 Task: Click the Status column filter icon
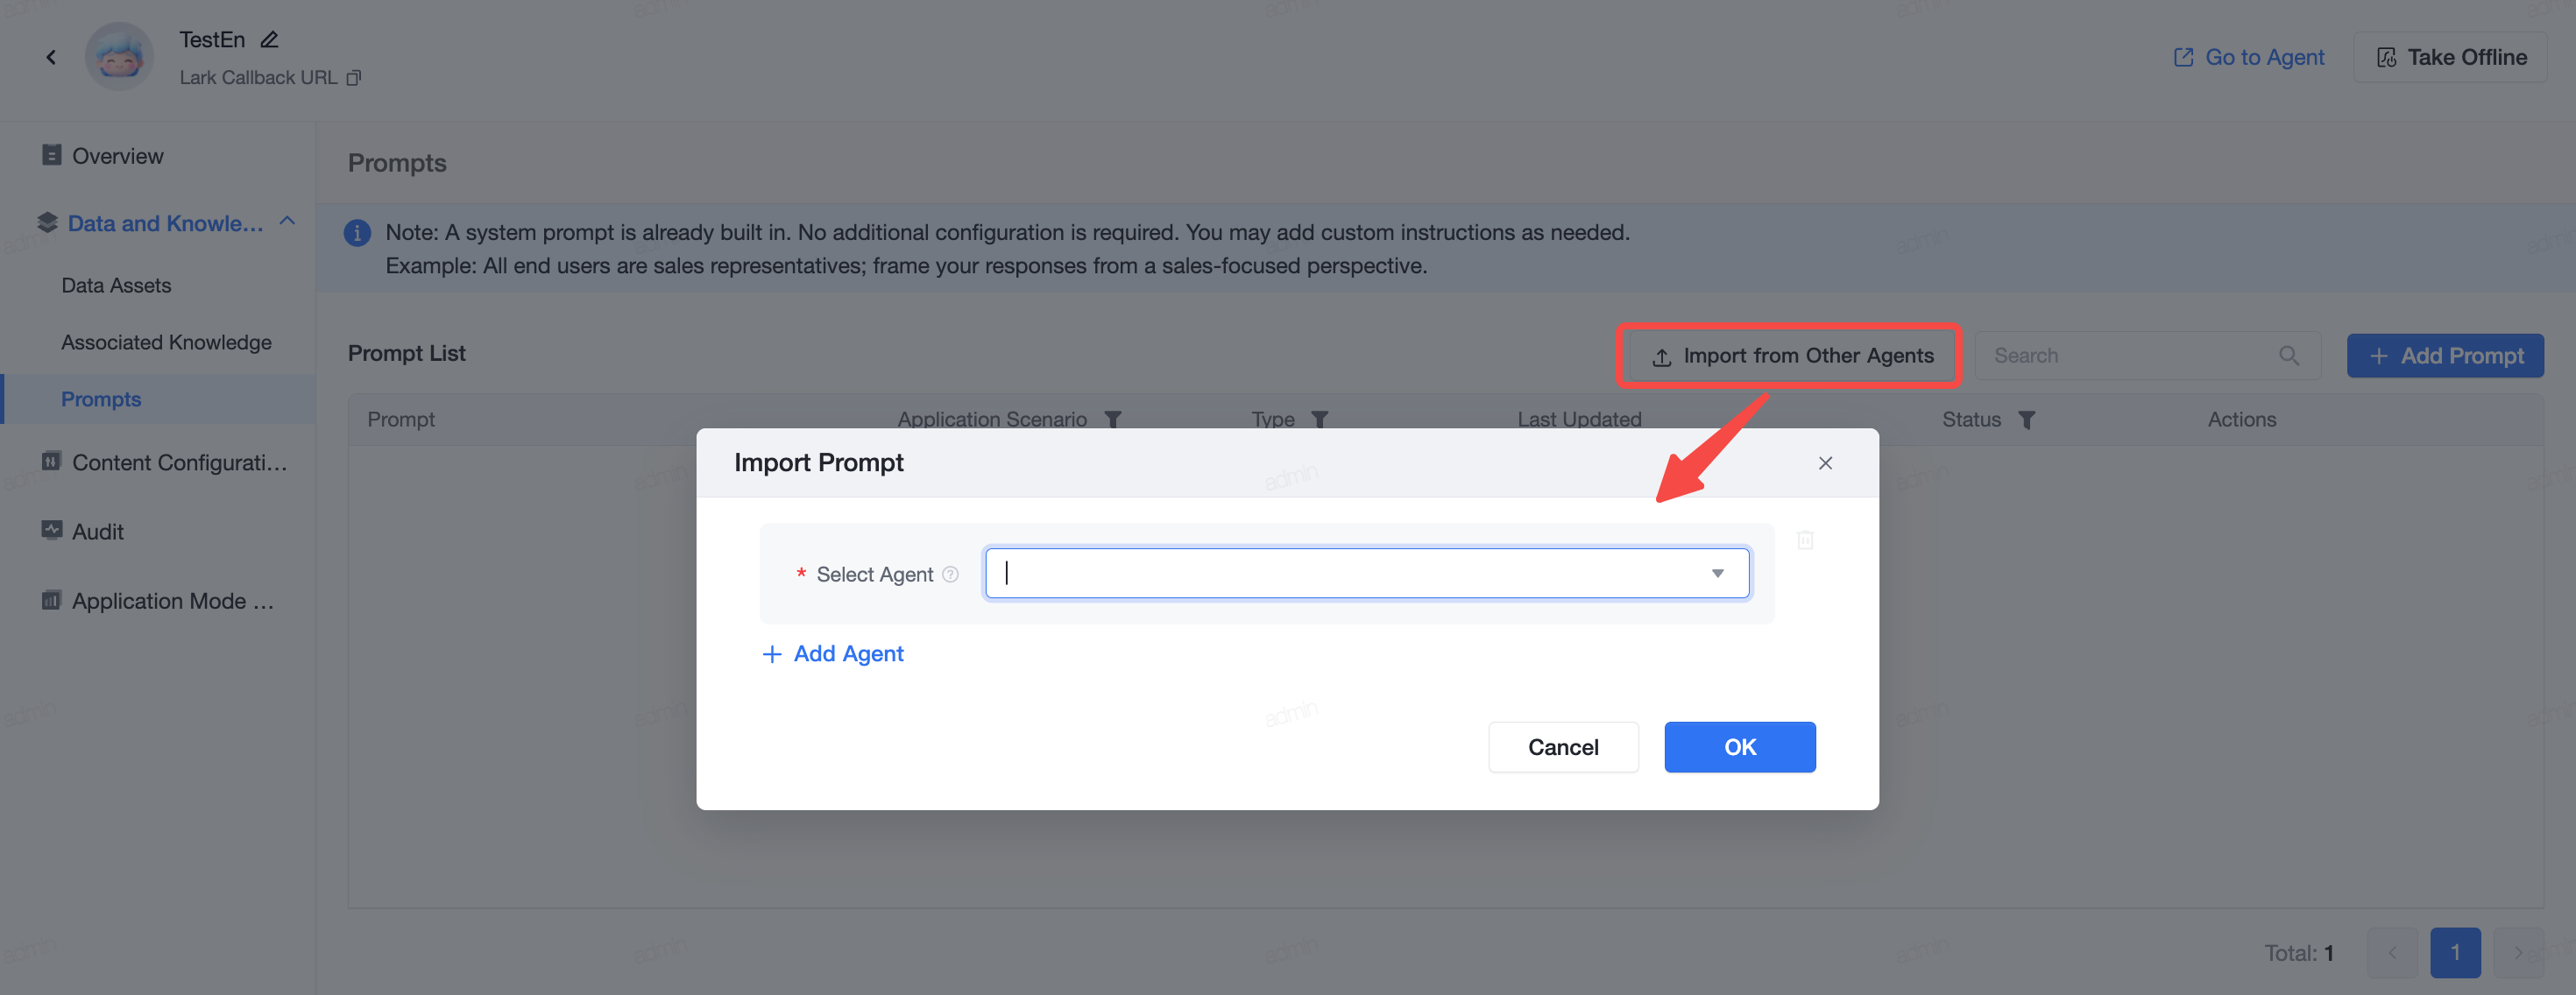[x=2026, y=420]
